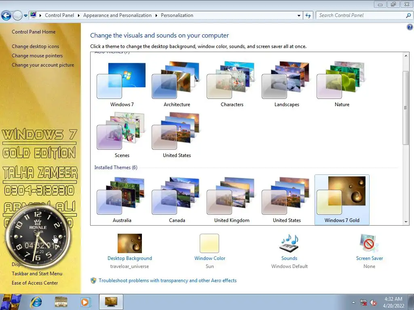The height and width of the screenshot is (310, 414).
Task: Click the Installed Themes (6) heading
Action: [x=116, y=168]
